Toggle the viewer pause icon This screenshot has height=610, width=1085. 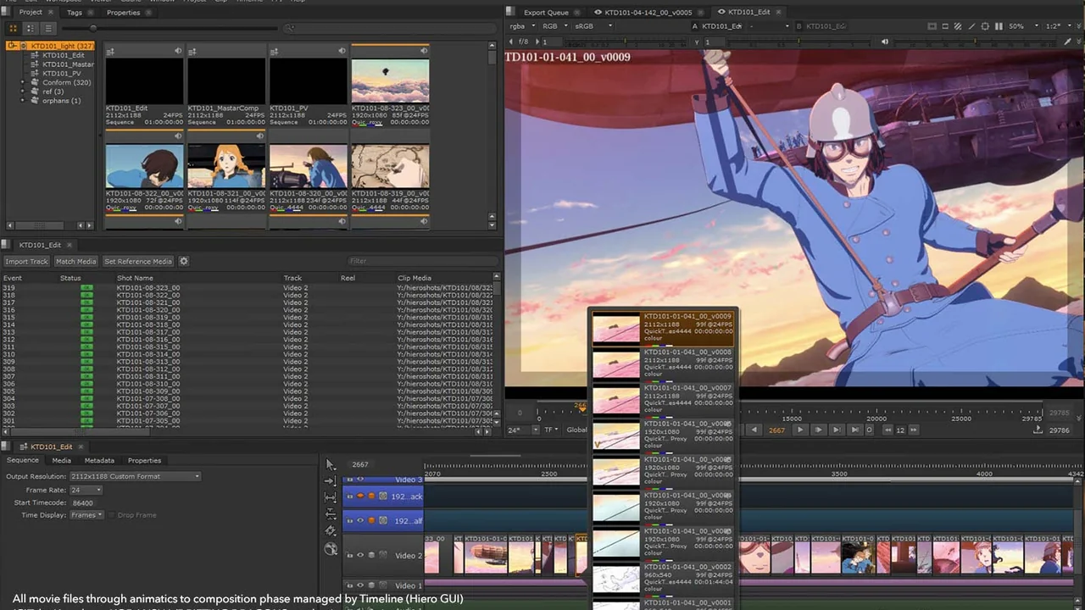pyautogui.click(x=999, y=26)
